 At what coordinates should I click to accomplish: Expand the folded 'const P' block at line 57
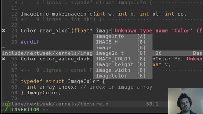coord(57,70)
